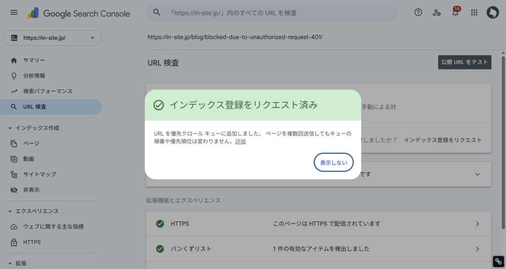This screenshot has width=506, height=269.
Task: Open notifications bell with 16 badge
Action: 455,12
